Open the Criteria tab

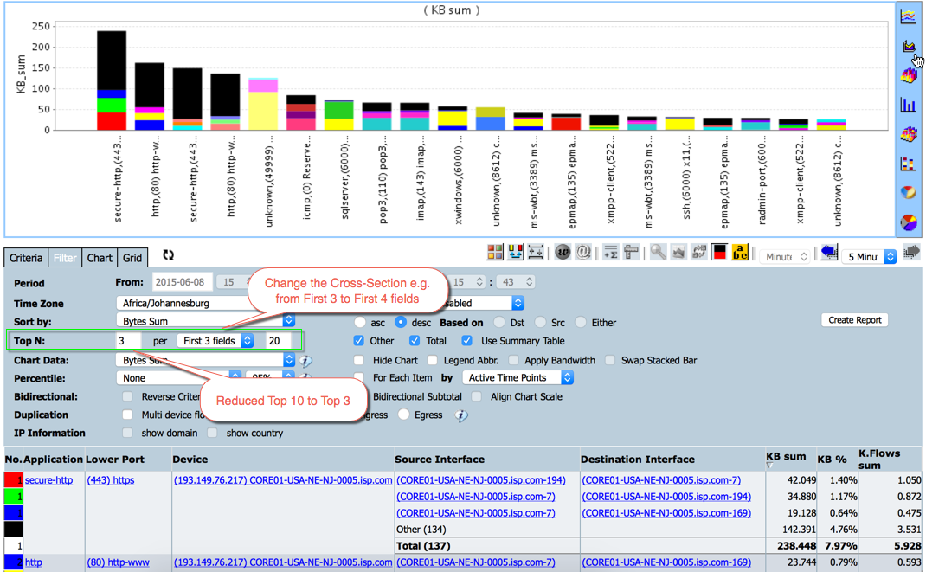tap(26, 258)
